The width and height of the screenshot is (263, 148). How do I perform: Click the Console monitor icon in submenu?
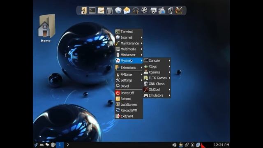point(146,60)
